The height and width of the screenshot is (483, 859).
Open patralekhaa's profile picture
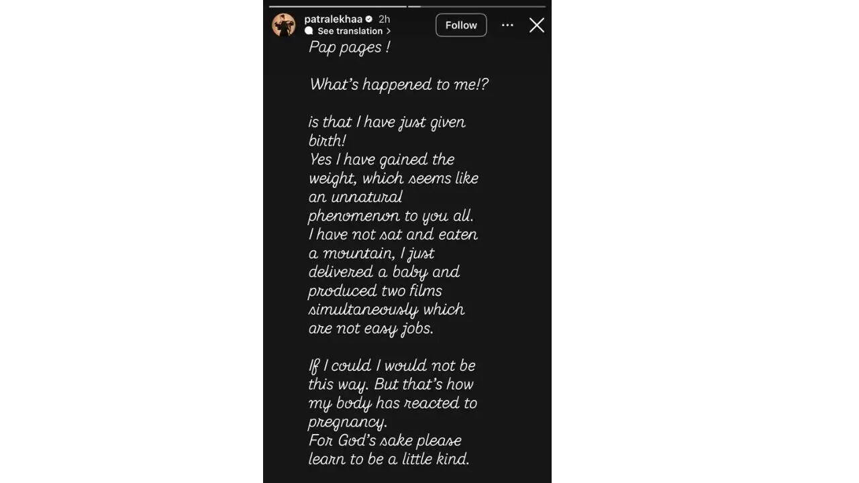click(284, 25)
